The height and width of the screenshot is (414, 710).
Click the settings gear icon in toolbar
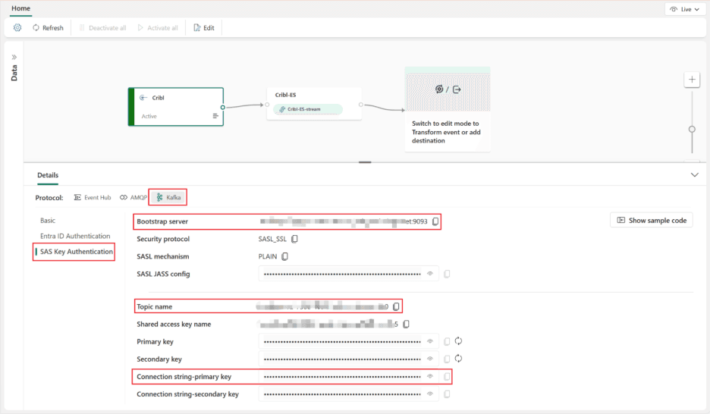17,27
